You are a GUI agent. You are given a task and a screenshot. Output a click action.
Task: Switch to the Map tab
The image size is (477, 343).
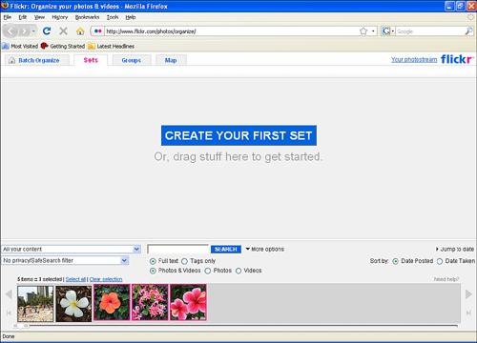(171, 60)
